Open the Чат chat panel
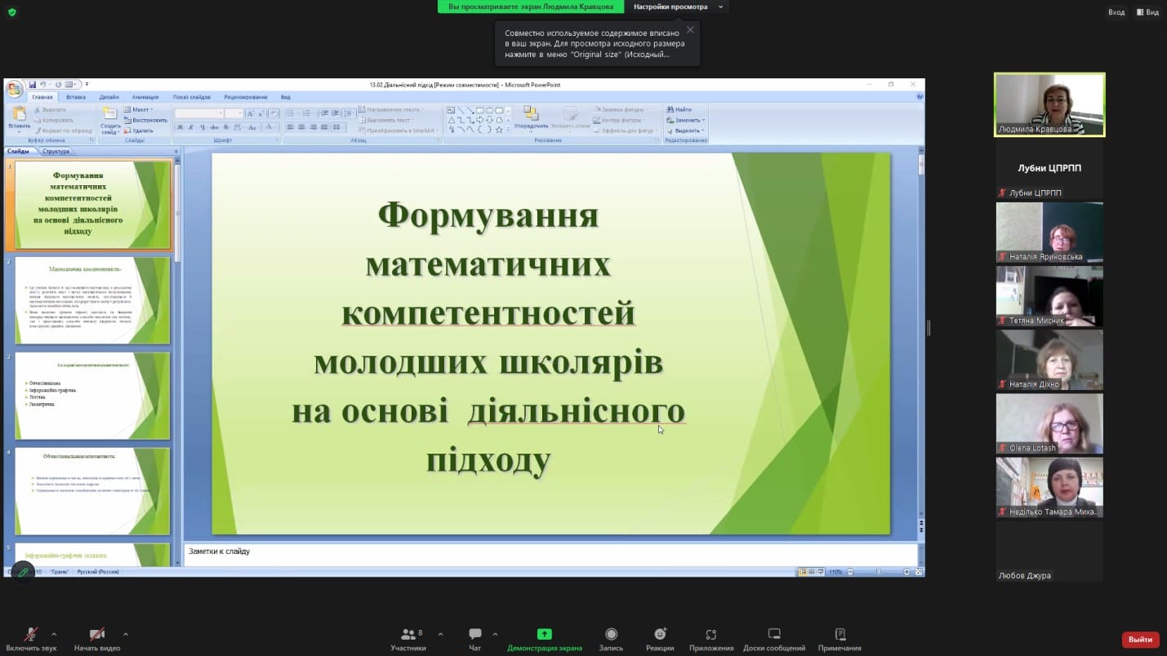This screenshot has width=1167, height=656. (474, 639)
